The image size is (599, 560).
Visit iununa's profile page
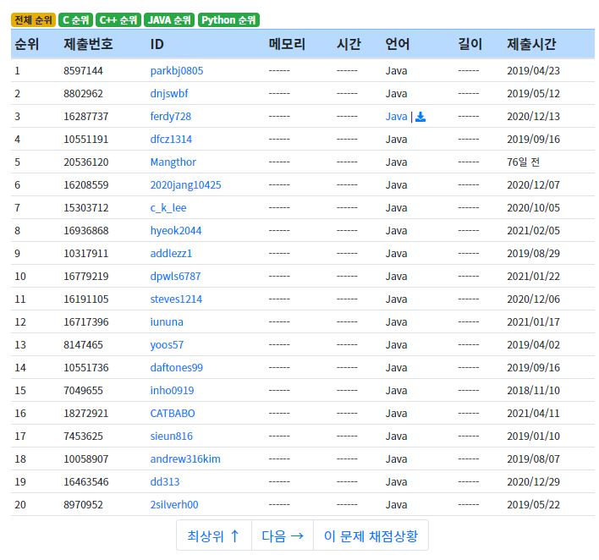click(x=167, y=322)
